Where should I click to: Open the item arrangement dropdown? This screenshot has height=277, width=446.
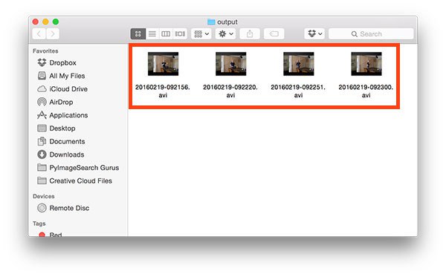tap(201, 34)
